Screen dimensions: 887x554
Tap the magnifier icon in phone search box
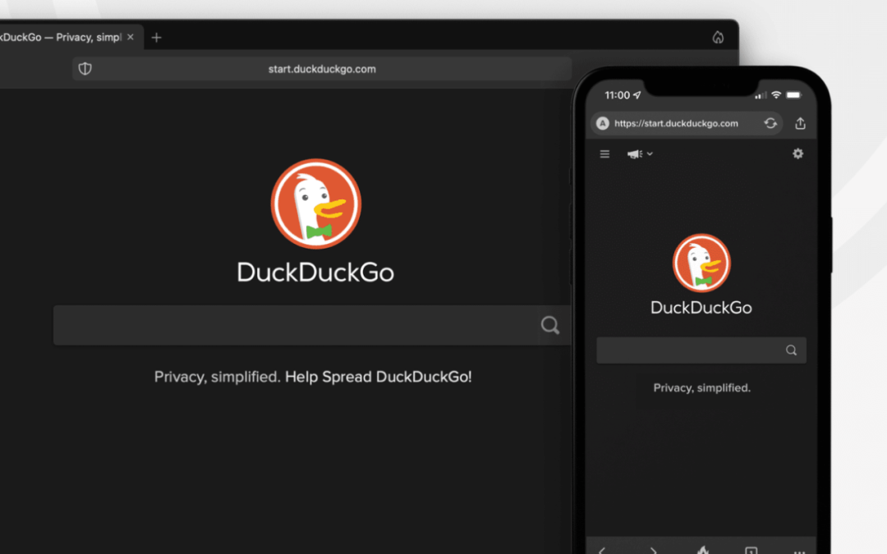792,350
